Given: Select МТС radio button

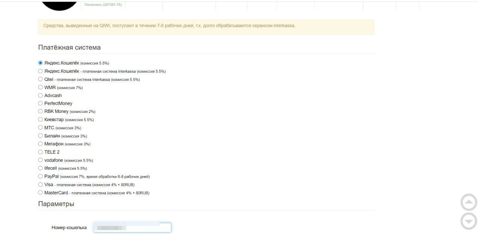Looking at the screenshot, I should (x=40, y=127).
